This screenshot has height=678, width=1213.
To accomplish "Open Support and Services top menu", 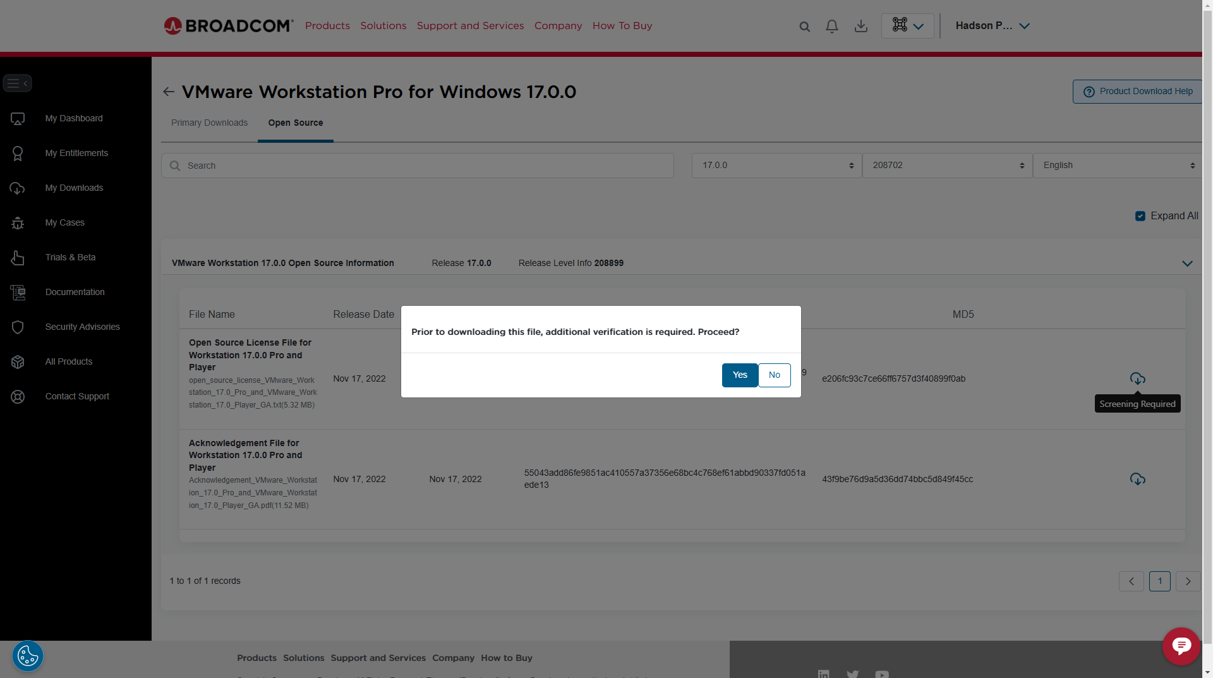I will coord(470,26).
